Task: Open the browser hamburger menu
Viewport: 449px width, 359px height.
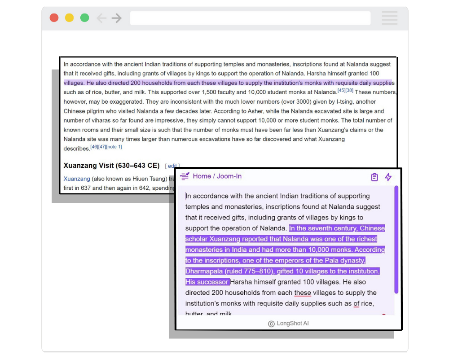Action: (389, 18)
